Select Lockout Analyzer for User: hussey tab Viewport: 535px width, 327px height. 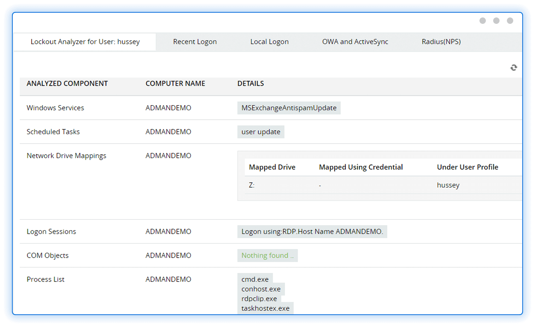85,42
